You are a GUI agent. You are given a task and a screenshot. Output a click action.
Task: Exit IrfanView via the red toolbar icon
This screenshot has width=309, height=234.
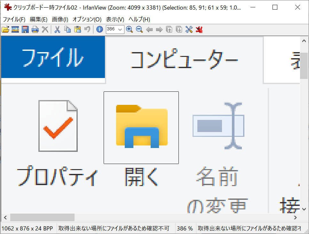199,29
